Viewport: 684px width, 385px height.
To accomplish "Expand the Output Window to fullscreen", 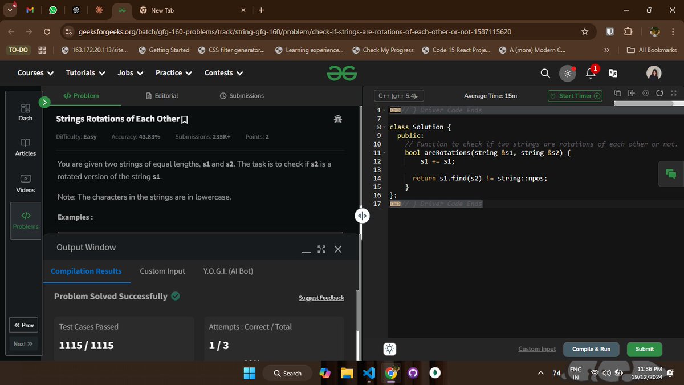I will tap(321, 249).
